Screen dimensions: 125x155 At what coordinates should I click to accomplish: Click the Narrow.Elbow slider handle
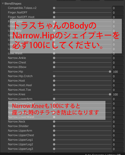(54, 67)
